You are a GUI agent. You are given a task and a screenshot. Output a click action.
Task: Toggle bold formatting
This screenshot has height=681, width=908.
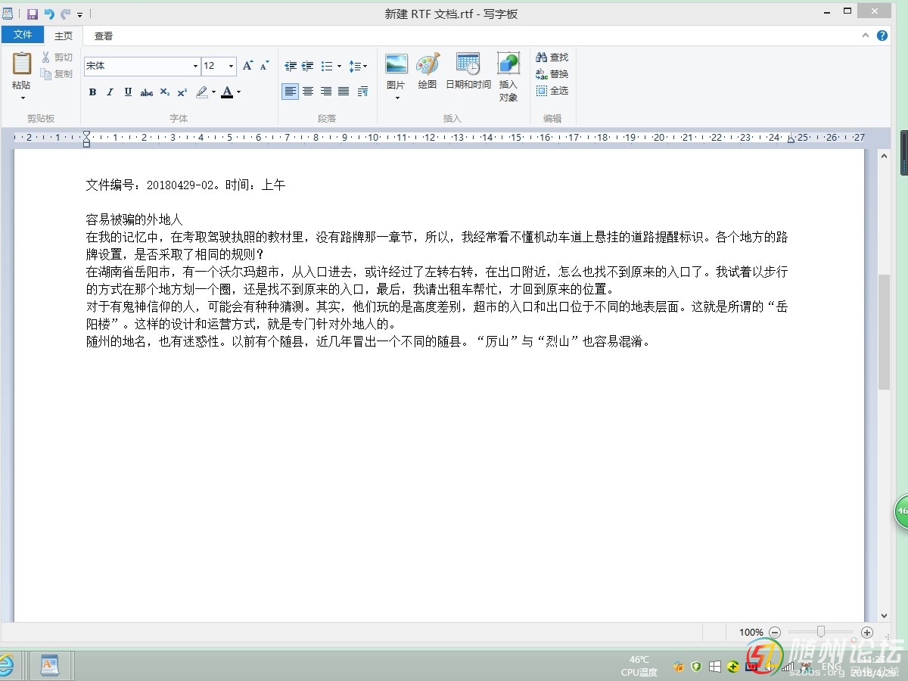click(92, 92)
